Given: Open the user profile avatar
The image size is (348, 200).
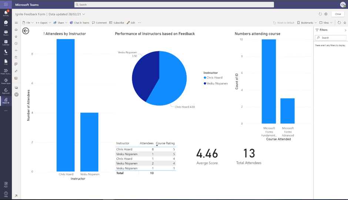Looking at the screenshot, I should pyautogui.click(x=343, y=4).
